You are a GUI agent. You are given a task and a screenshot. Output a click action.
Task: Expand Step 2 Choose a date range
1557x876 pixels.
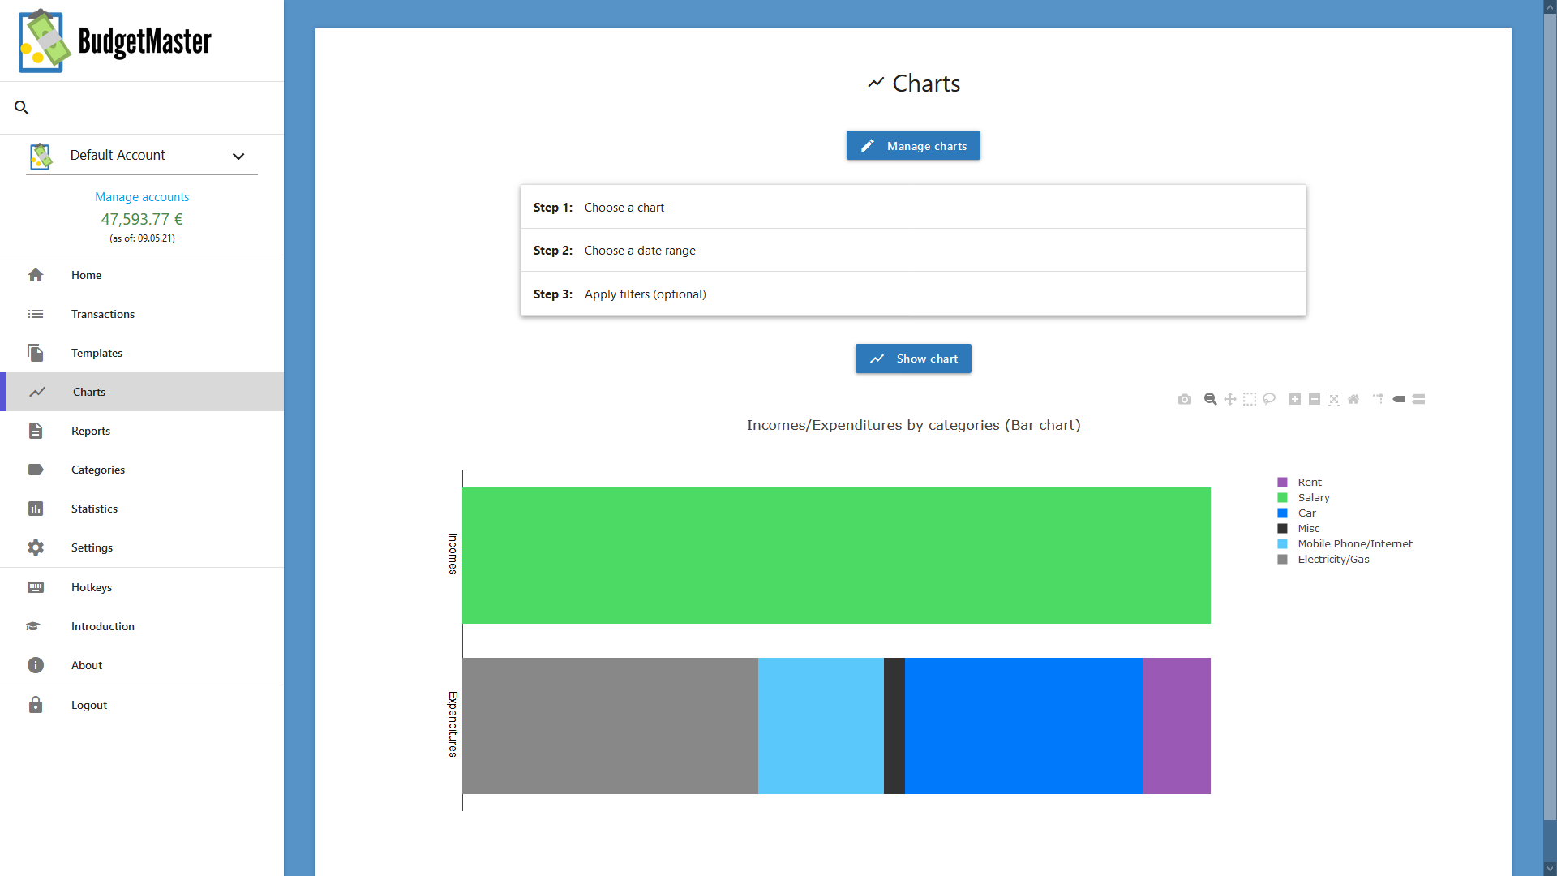point(913,250)
